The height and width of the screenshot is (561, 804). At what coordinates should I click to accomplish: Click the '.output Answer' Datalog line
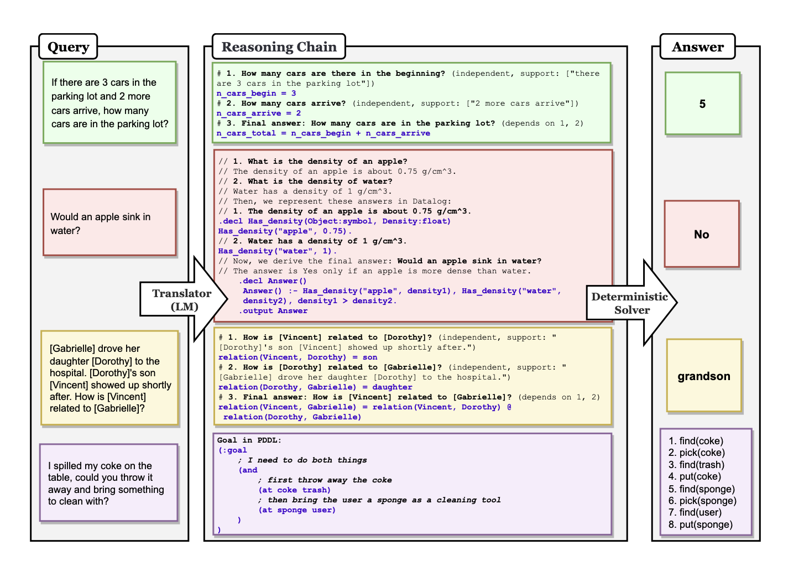point(273,311)
